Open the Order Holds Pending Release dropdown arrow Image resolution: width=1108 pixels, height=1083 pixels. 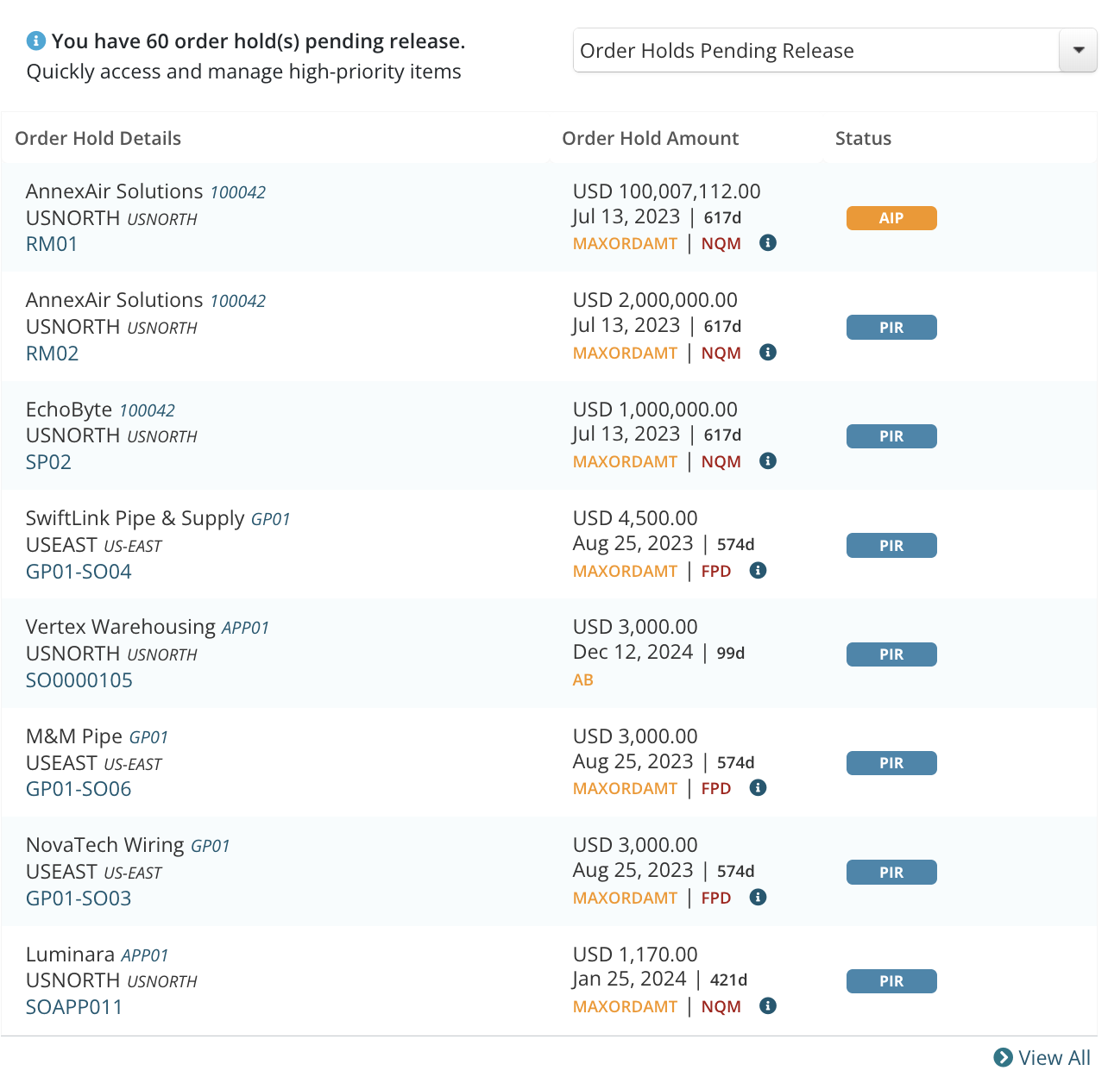pos(1078,50)
